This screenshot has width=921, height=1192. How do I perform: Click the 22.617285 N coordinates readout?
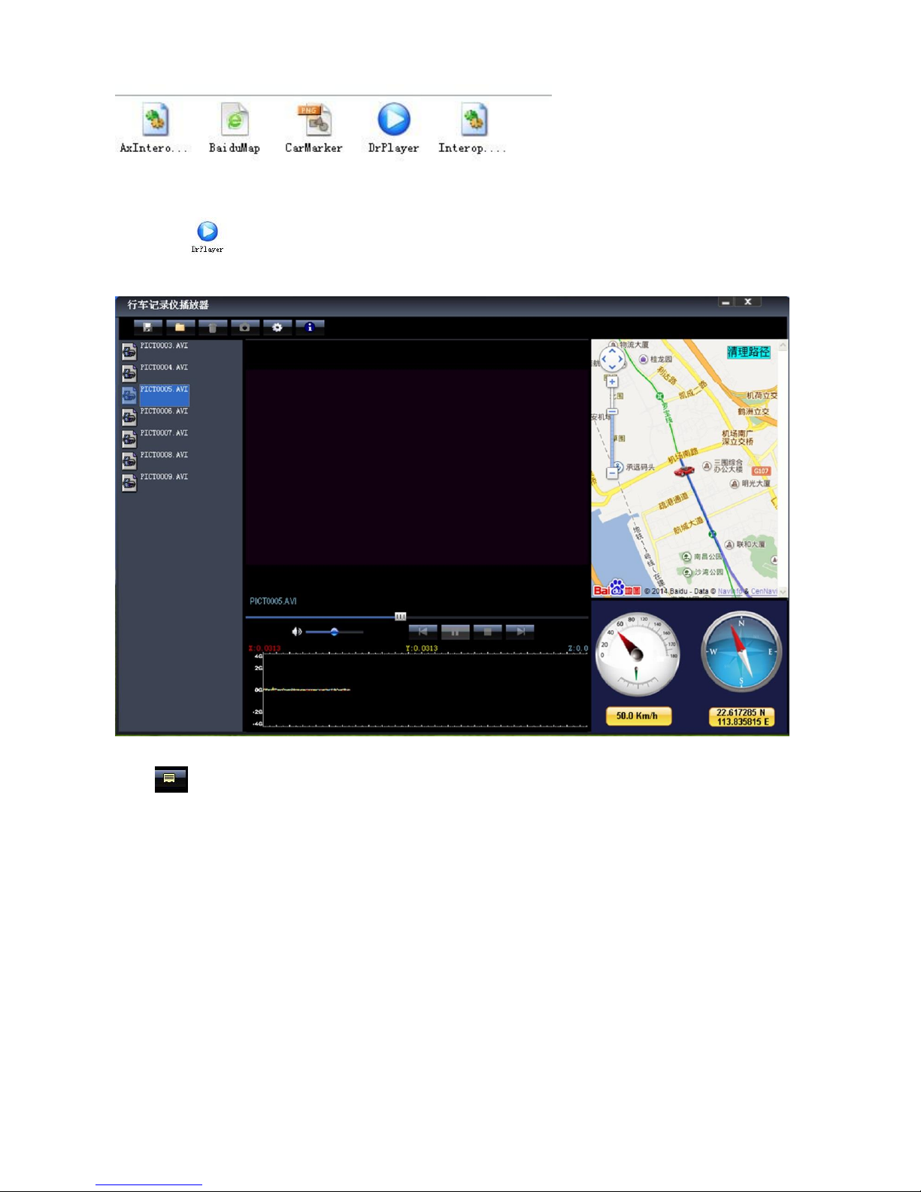coord(741,717)
